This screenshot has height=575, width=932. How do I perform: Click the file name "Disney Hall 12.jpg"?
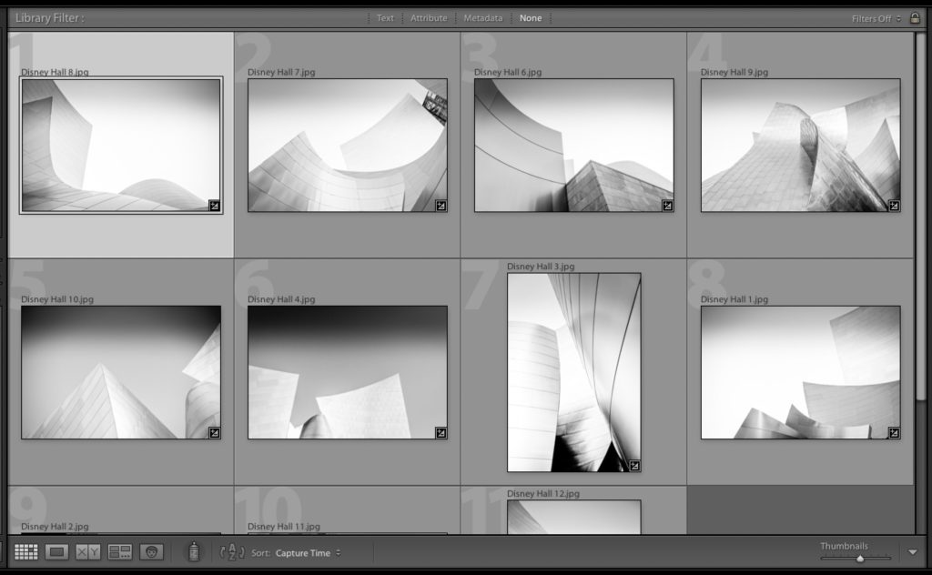543,493
